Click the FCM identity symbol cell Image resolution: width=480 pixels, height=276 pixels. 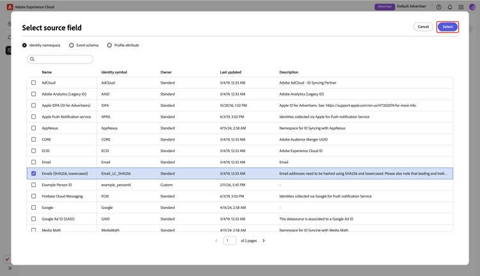tap(105, 196)
